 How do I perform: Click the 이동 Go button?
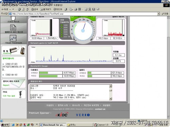[x=165, y=14]
